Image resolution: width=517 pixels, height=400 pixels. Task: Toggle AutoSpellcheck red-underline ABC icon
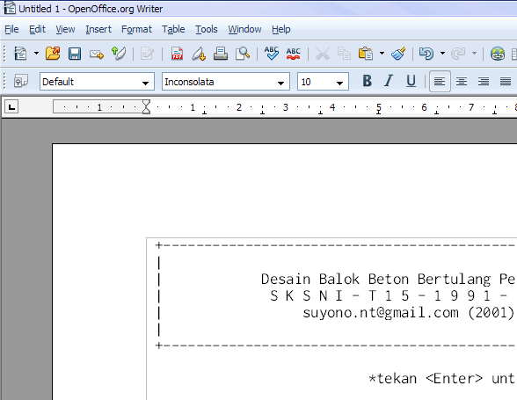(x=293, y=54)
